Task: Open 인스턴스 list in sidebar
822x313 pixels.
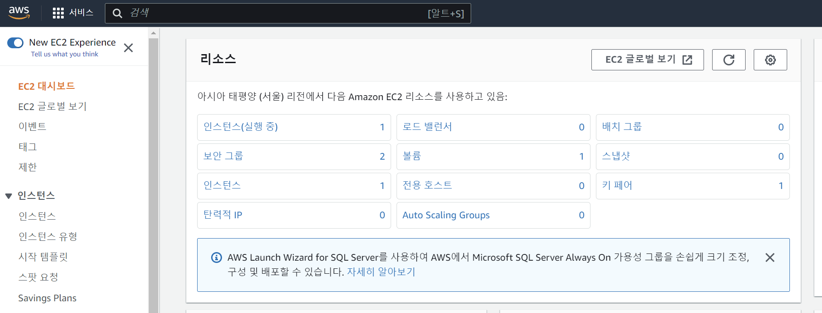Action: tap(37, 216)
